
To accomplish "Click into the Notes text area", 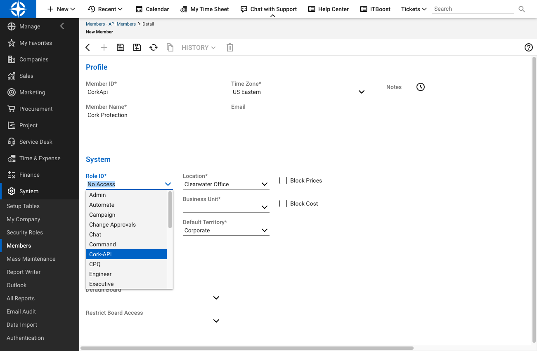I will point(459,115).
